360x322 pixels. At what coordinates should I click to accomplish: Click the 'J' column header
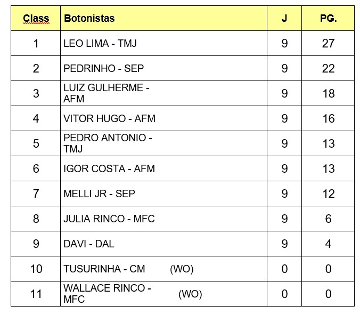[x=284, y=19]
